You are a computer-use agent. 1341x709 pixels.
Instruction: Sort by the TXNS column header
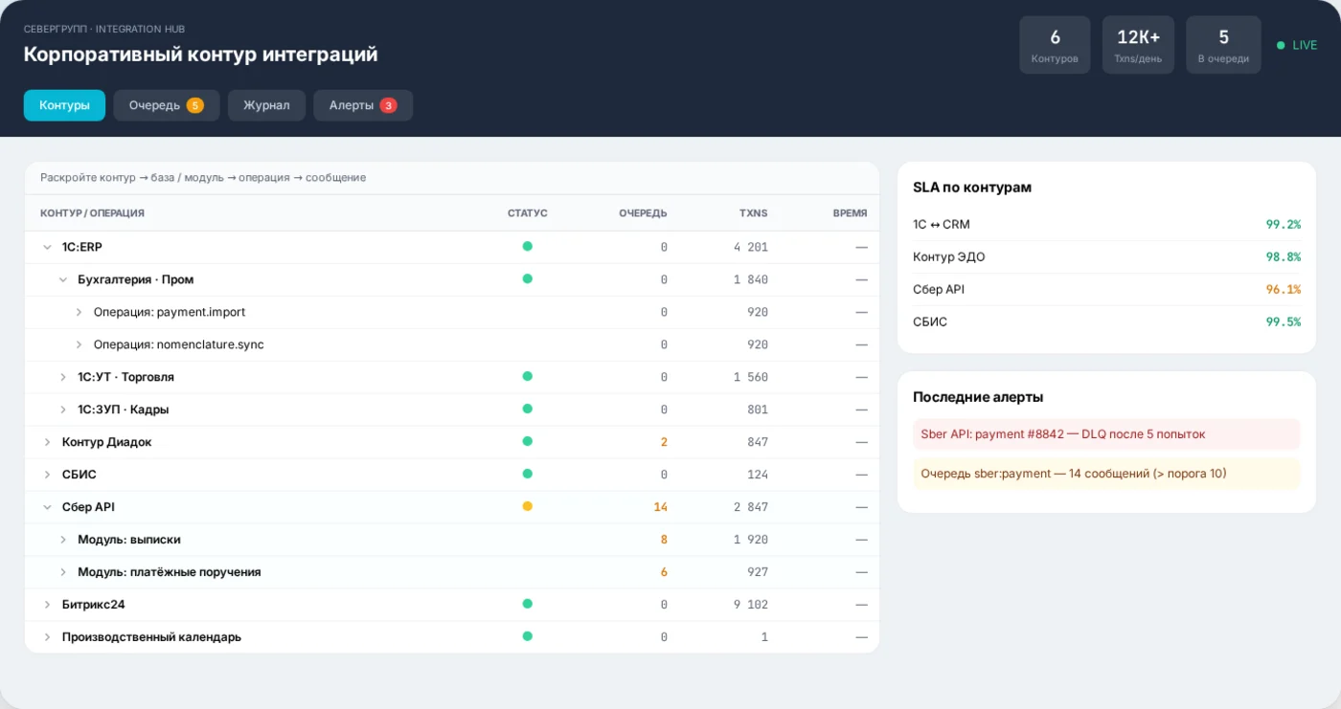(754, 213)
